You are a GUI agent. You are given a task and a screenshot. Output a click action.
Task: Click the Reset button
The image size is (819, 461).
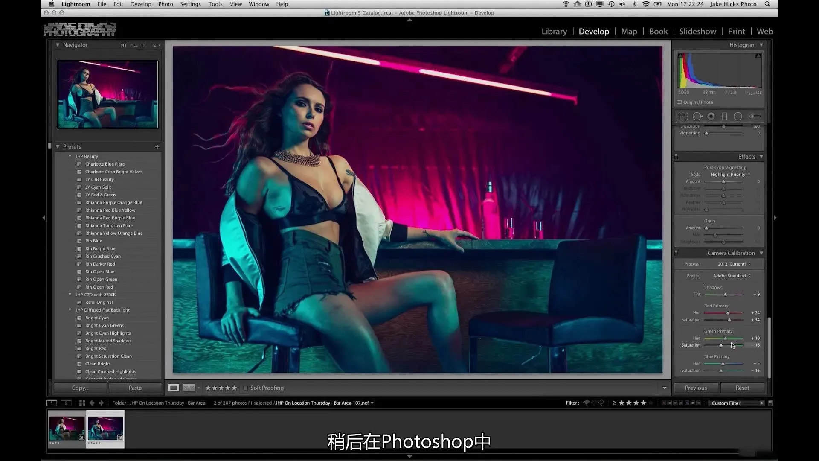click(x=742, y=388)
